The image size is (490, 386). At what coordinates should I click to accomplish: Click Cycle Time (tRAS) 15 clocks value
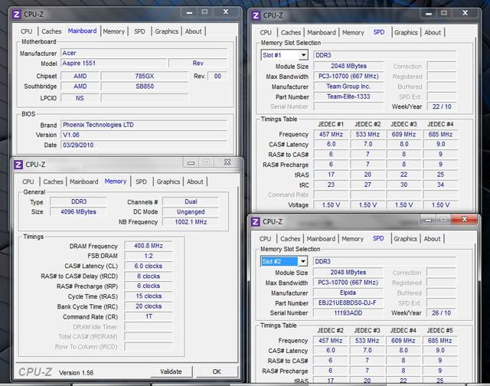pyautogui.click(x=149, y=296)
